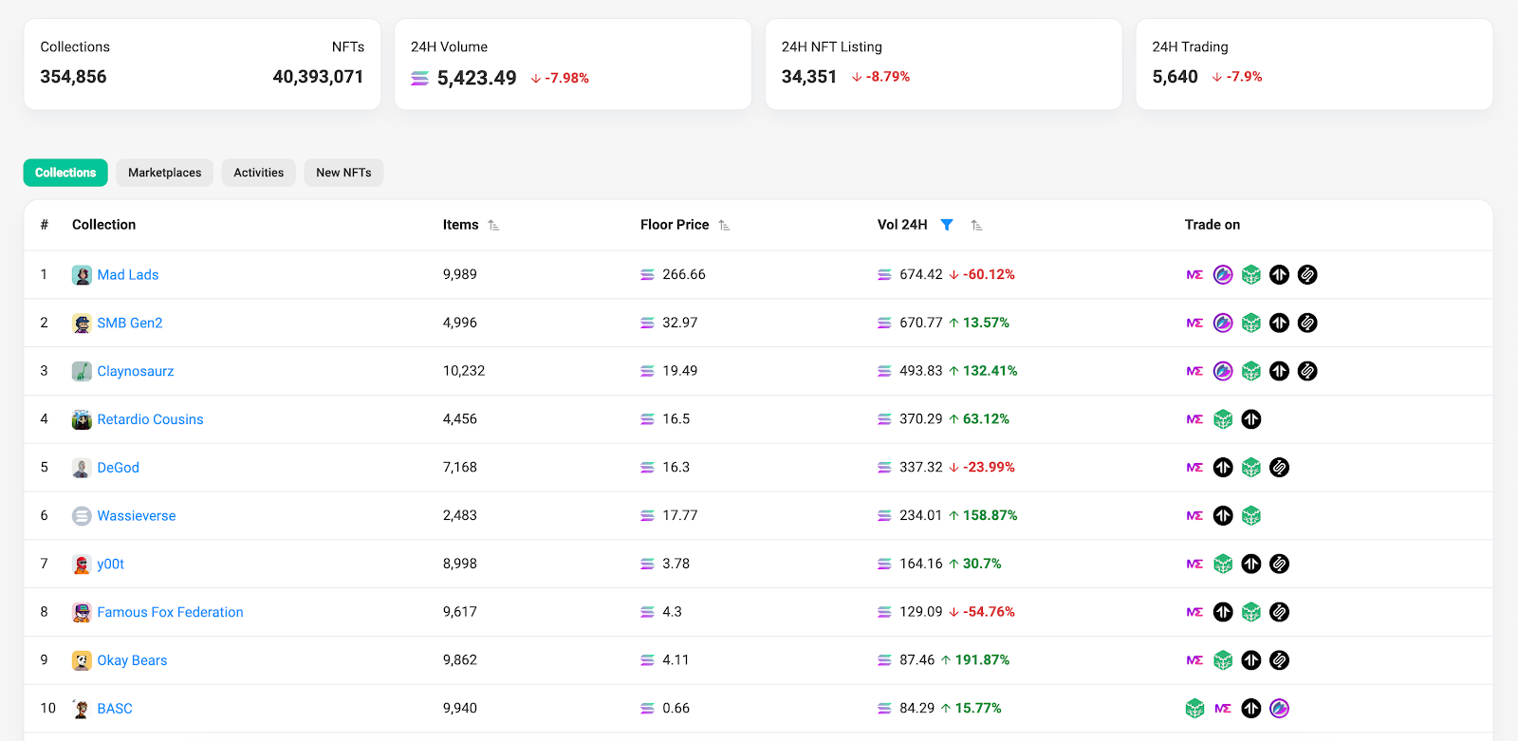Click the Collections count 354,856

[73, 77]
